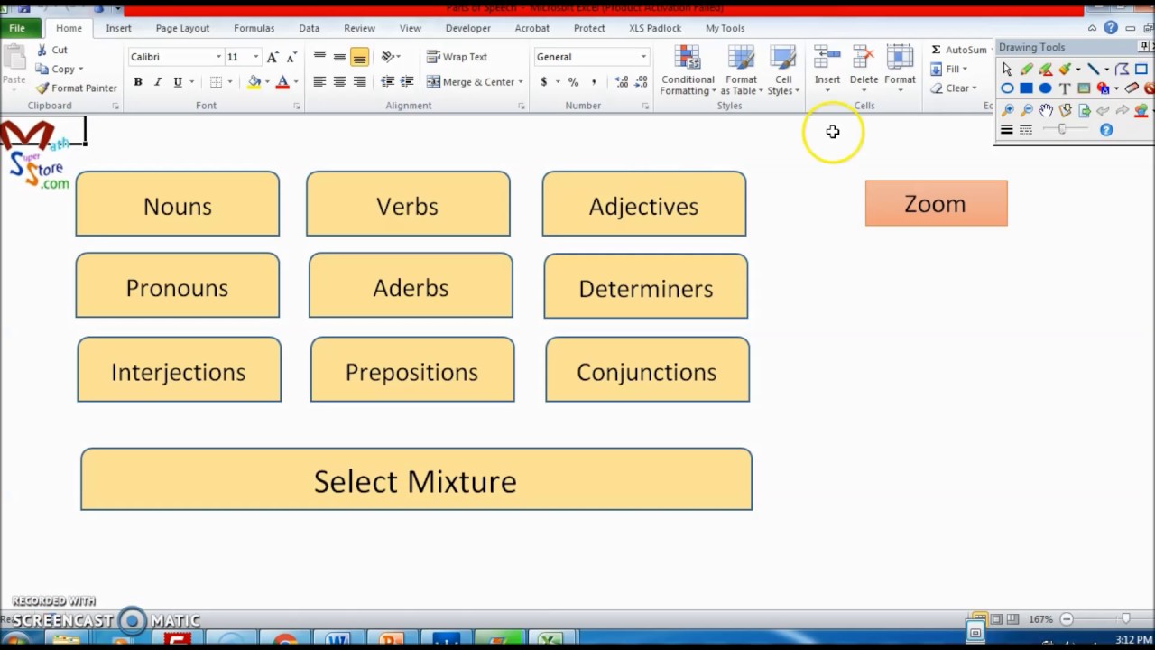1155x650 pixels.
Task: Open Format as Table dropdown
Action: (x=741, y=70)
